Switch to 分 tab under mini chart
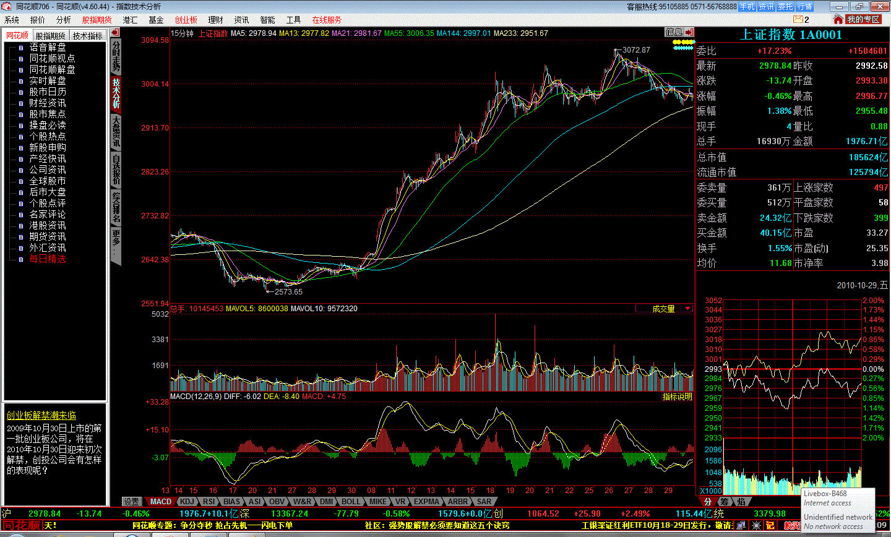The height and width of the screenshot is (537, 891). 708,502
